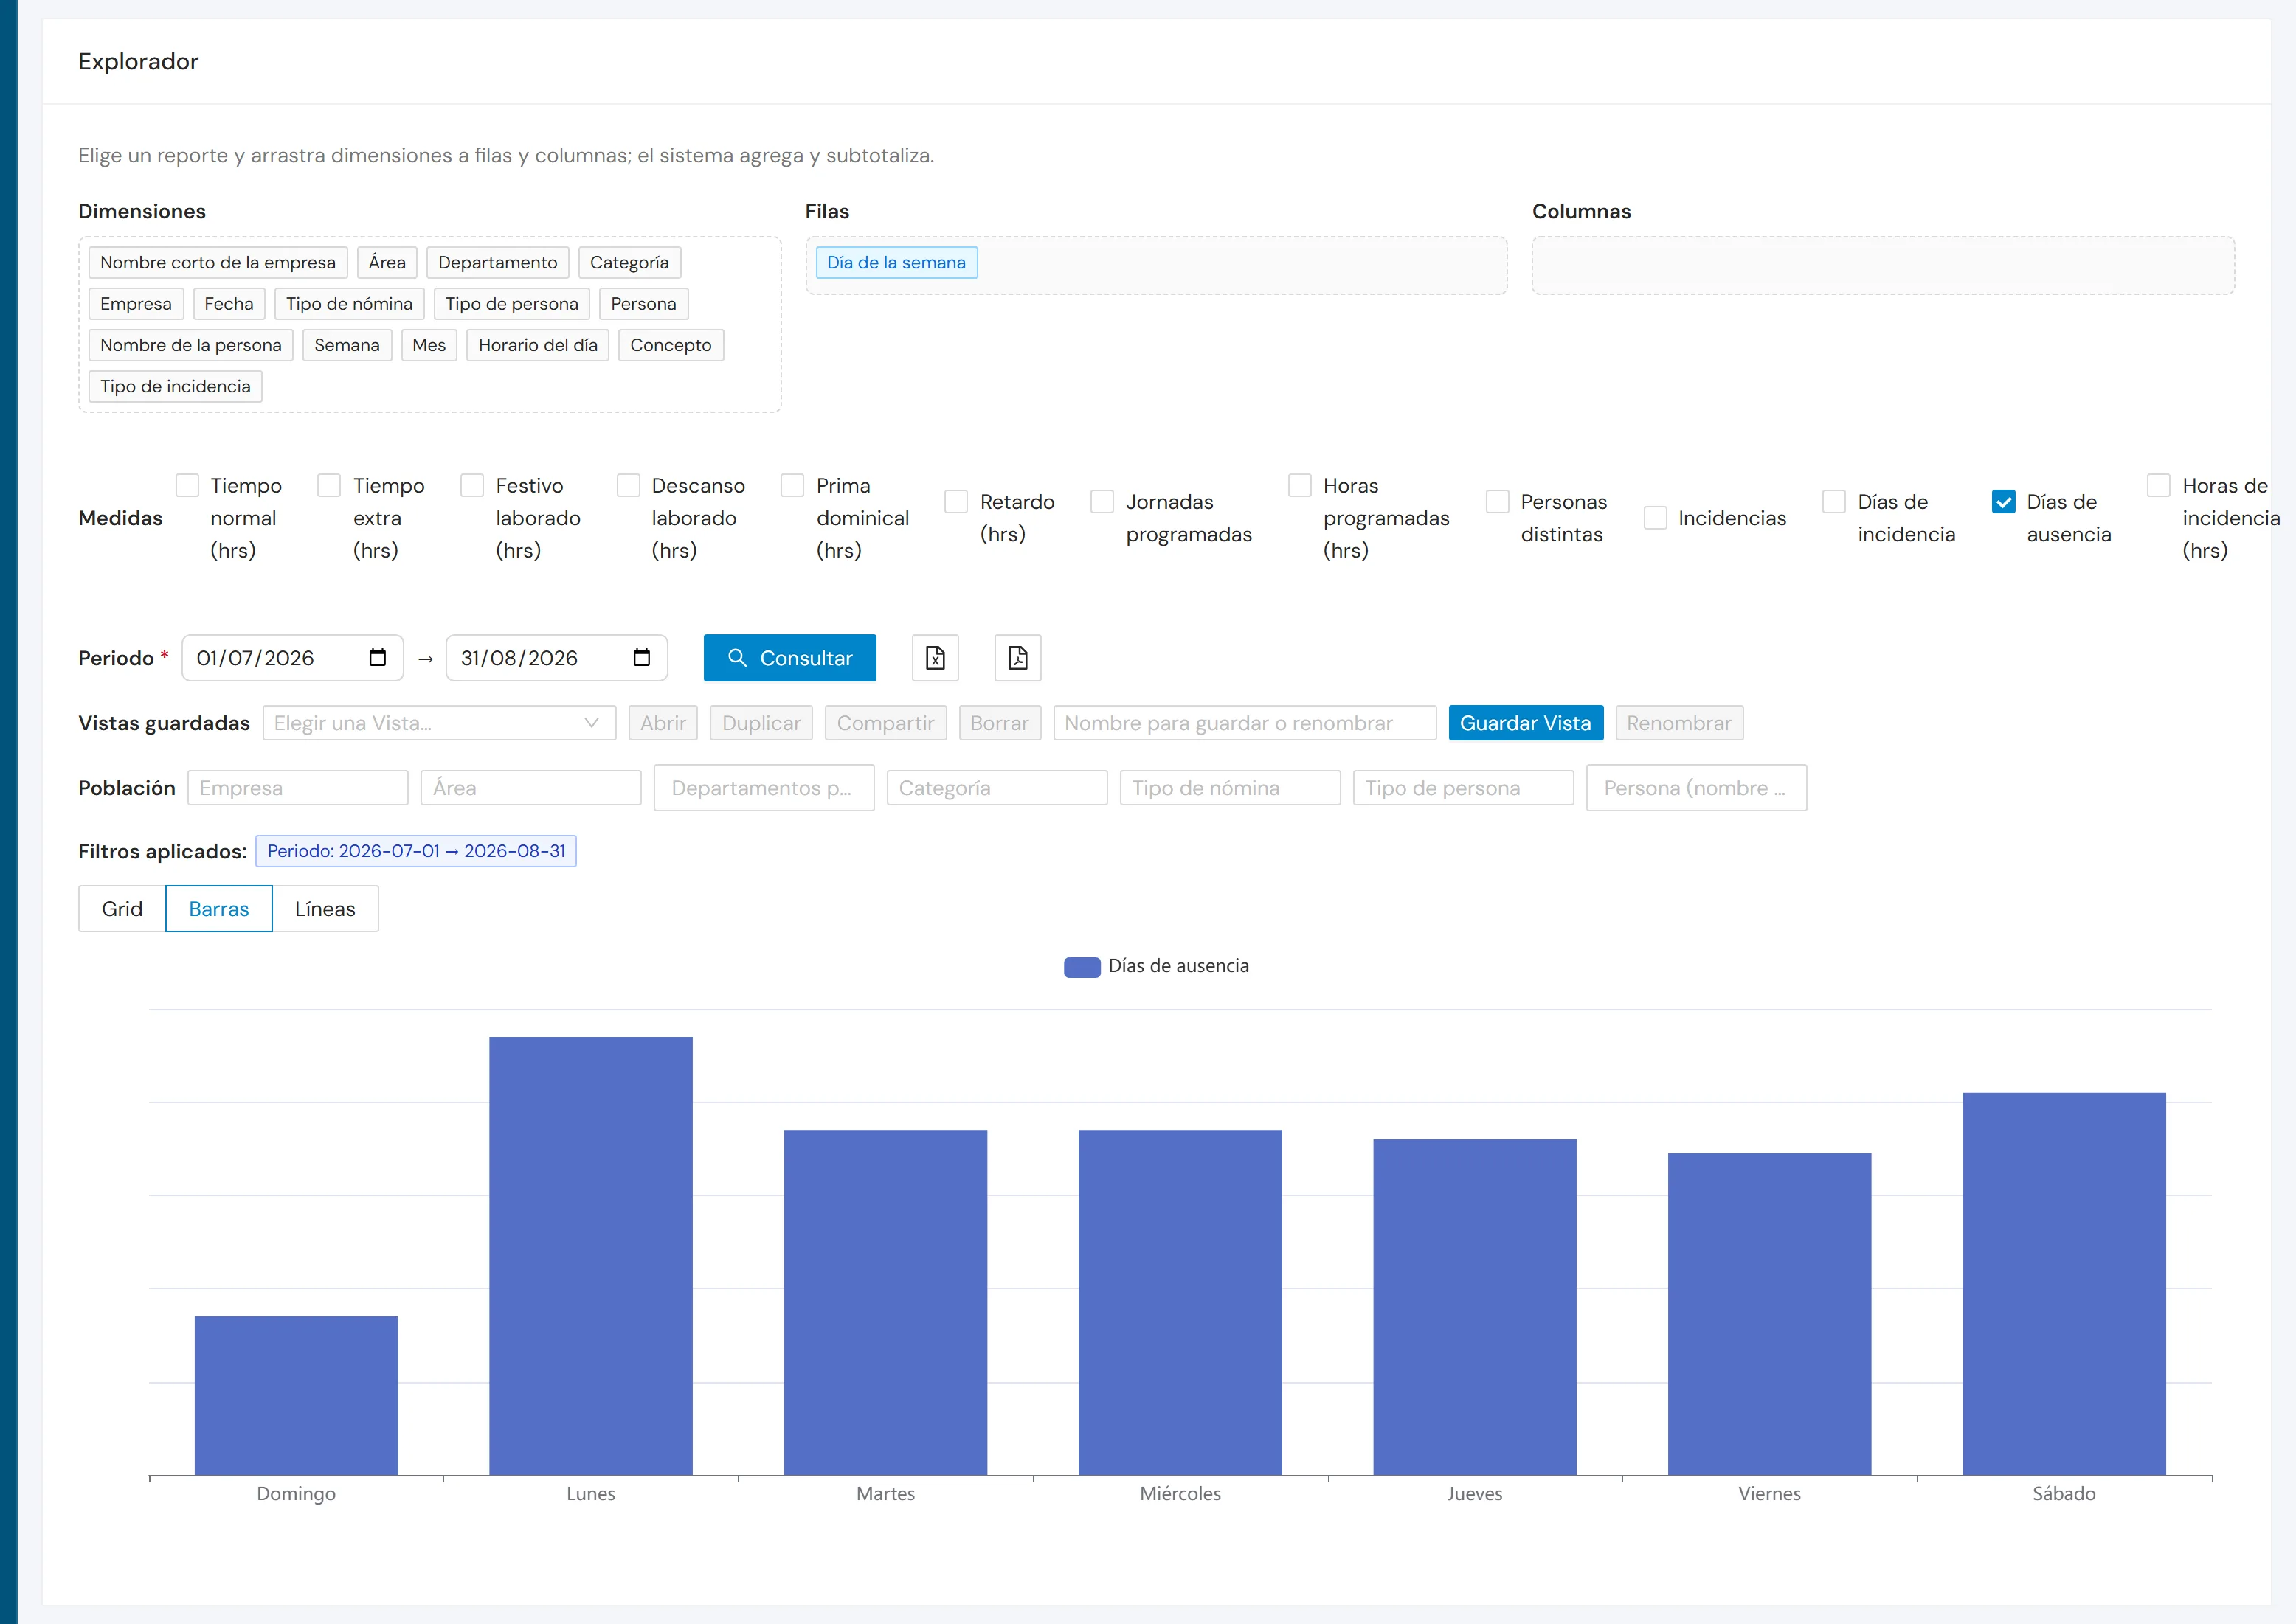Image resolution: width=2296 pixels, height=1624 pixels.
Task: Select Día de la semana chip in Filas
Action: pyautogui.click(x=896, y=263)
